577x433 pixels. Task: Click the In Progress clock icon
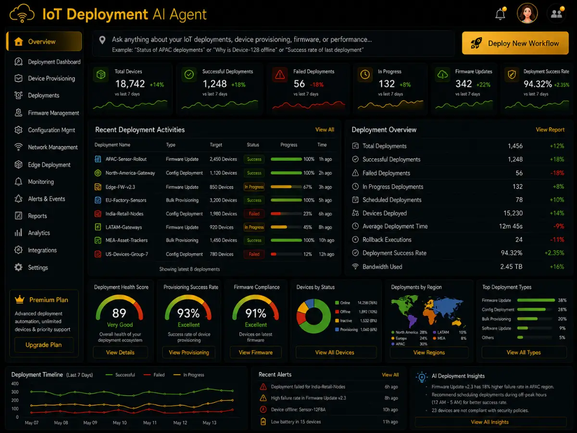click(365, 75)
